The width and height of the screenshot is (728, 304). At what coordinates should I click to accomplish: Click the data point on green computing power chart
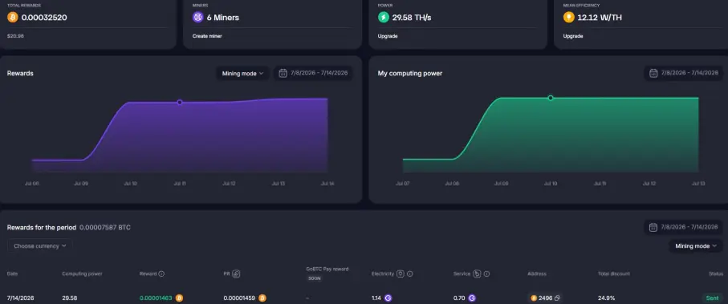[x=550, y=98]
